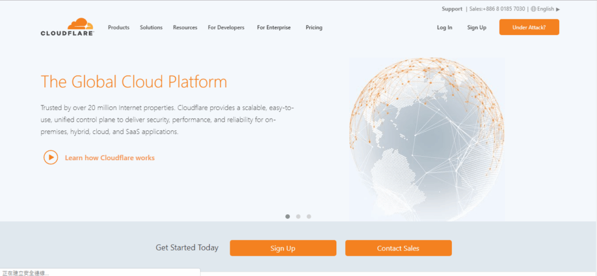Open the Resources menu
Image resolution: width=597 pixels, height=276 pixels.
tap(185, 27)
